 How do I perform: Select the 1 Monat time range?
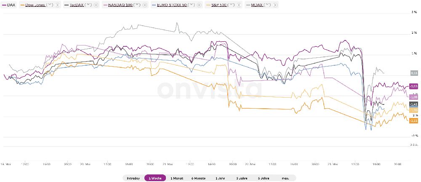[177, 178]
